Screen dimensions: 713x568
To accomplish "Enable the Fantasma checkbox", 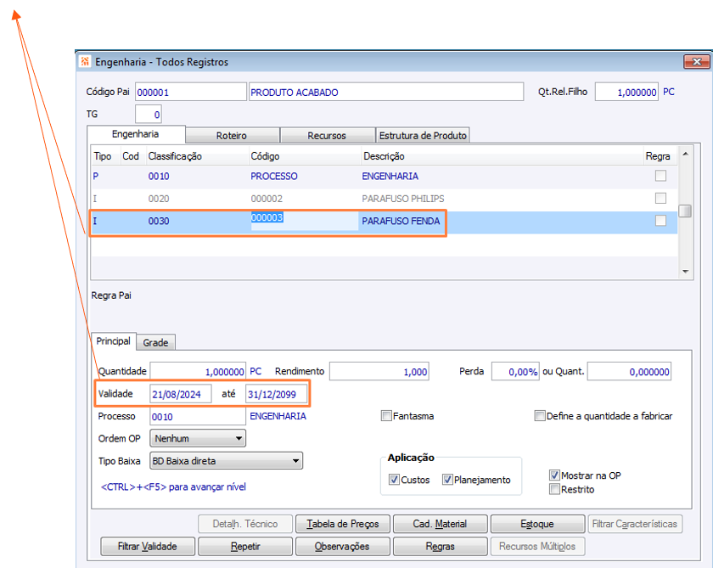I will point(386,416).
